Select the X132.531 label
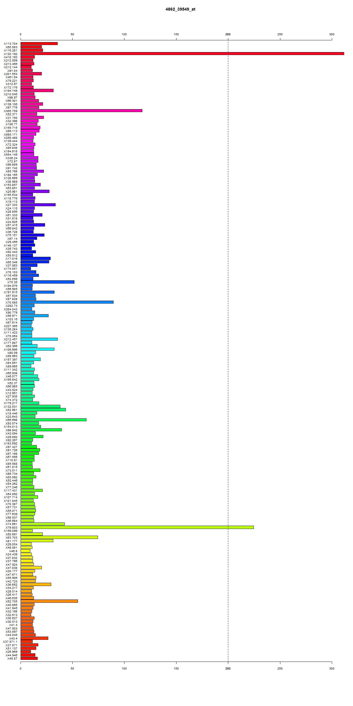This screenshot has height=706, width=353. (11, 407)
